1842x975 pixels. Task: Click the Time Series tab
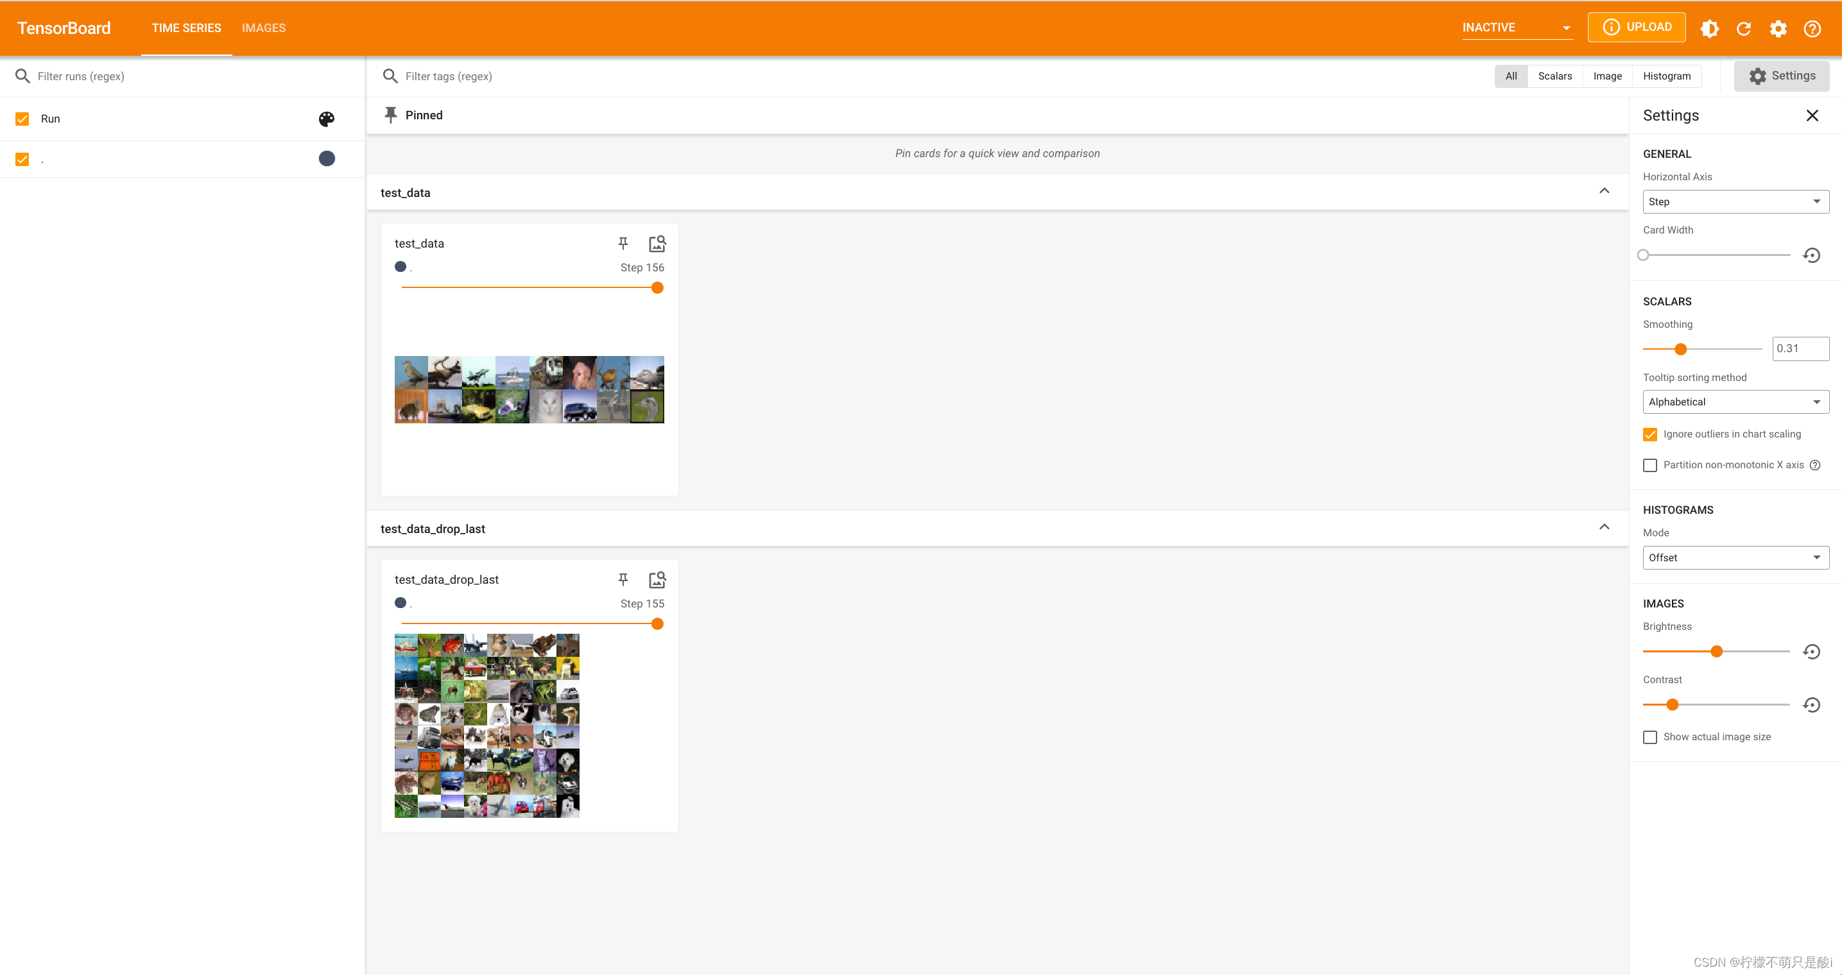click(x=186, y=28)
